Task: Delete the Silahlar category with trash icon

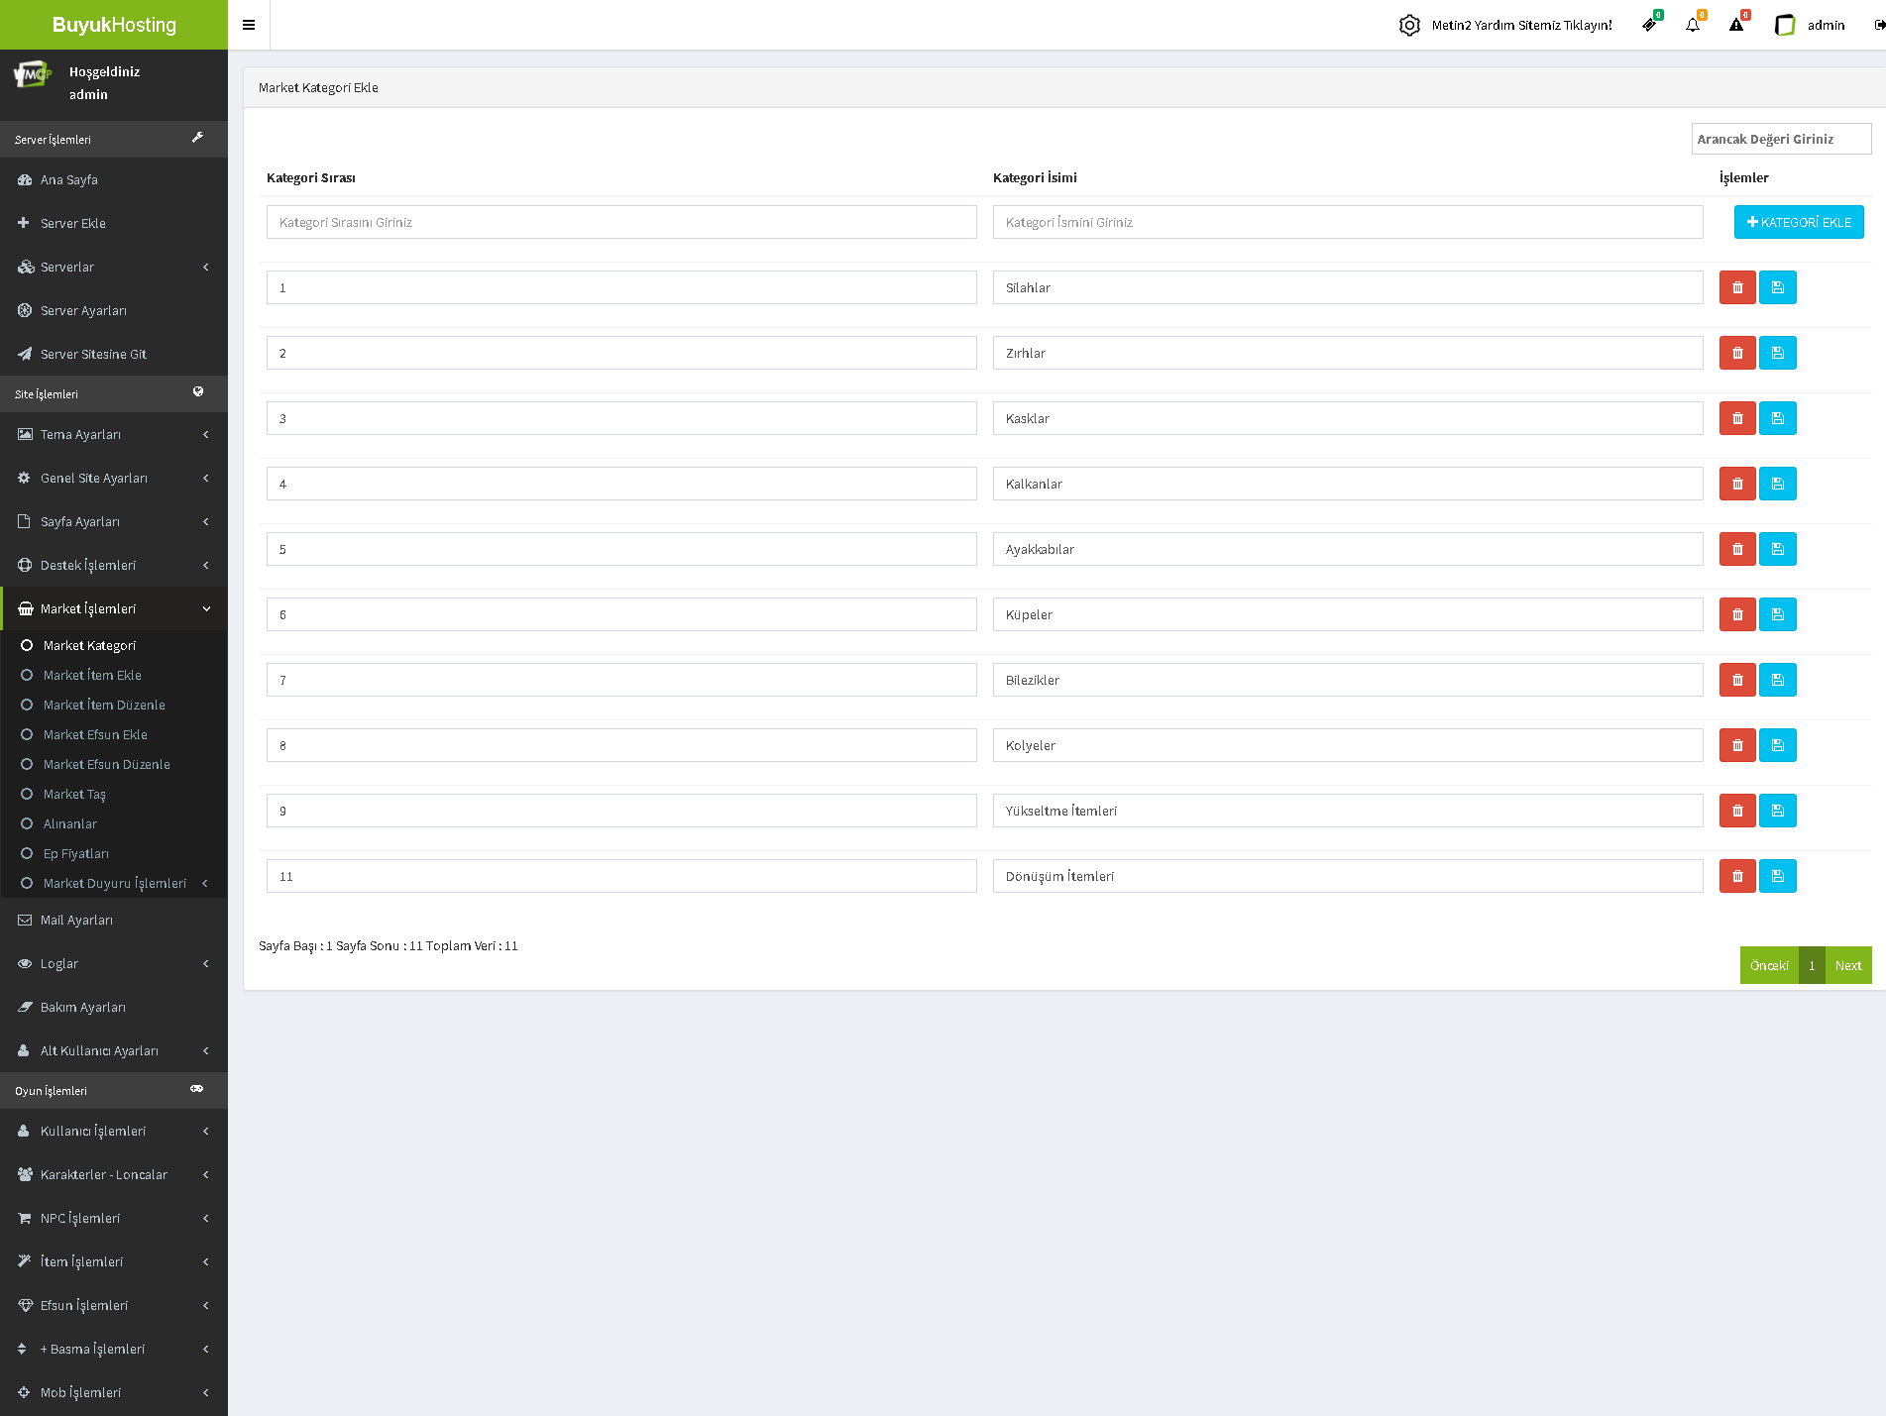Action: [x=1736, y=287]
